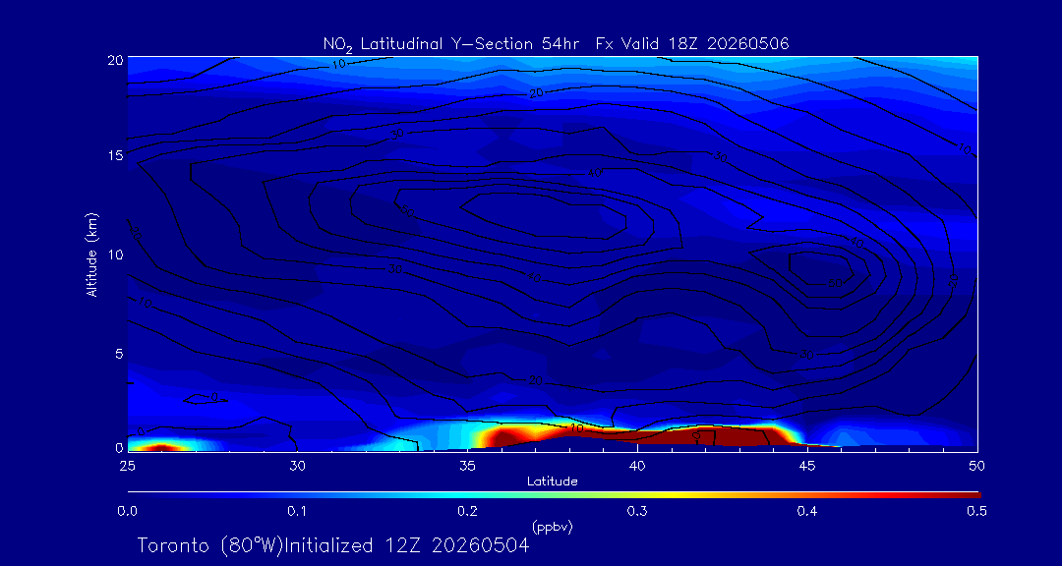Click the 10 contour label at plot top

338,64
